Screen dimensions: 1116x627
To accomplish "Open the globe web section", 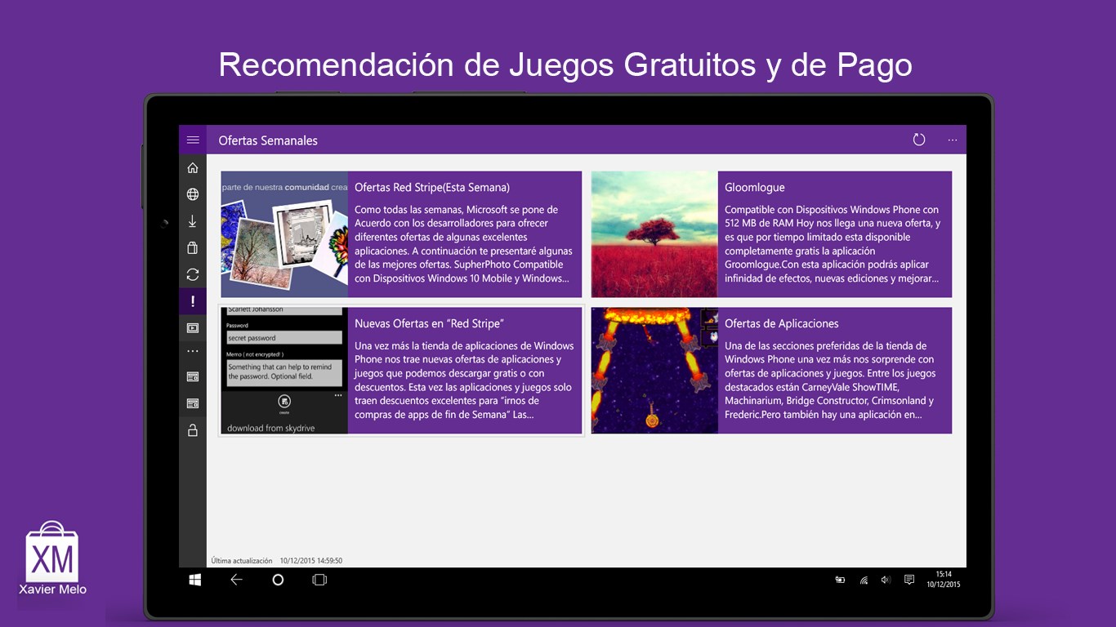I will [x=193, y=194].
